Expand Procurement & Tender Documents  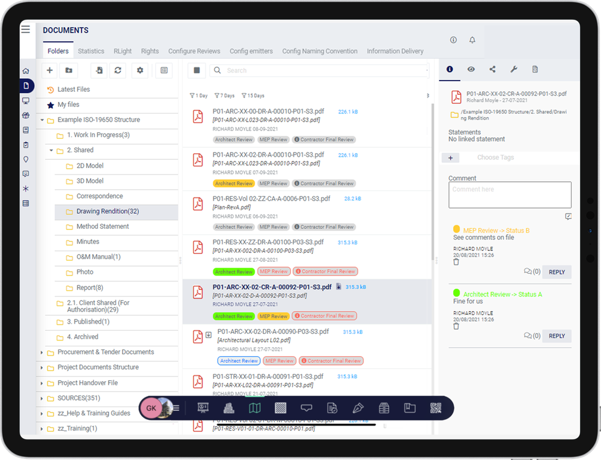tap(41, 353)
